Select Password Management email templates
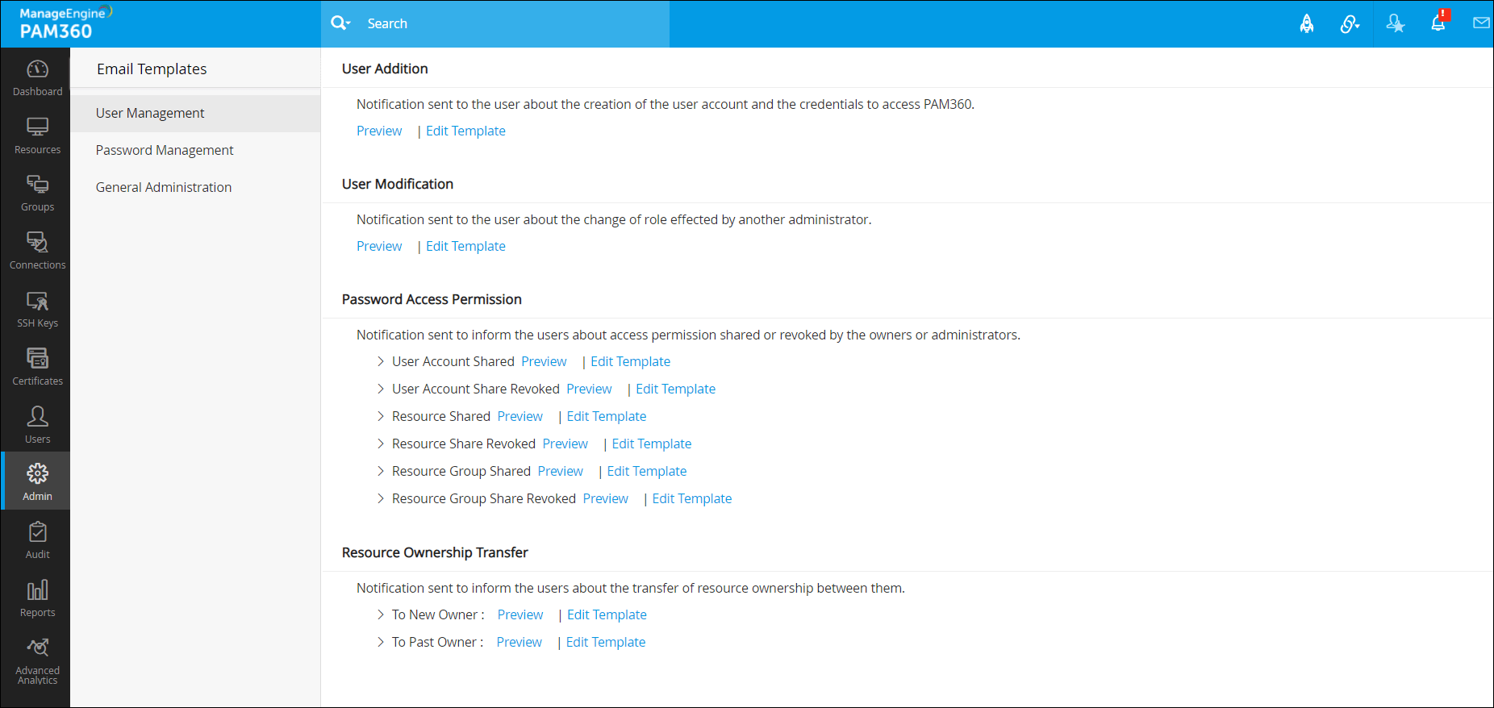This screenshot has width=1494, height=708. coord(165,150)
